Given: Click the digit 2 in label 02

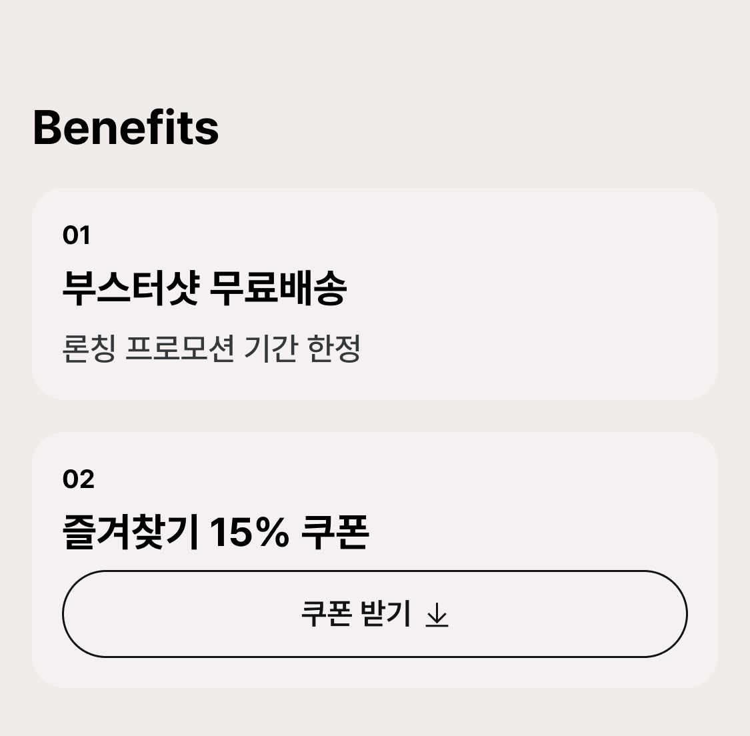Looking at the screenshot, I should 86,479.
